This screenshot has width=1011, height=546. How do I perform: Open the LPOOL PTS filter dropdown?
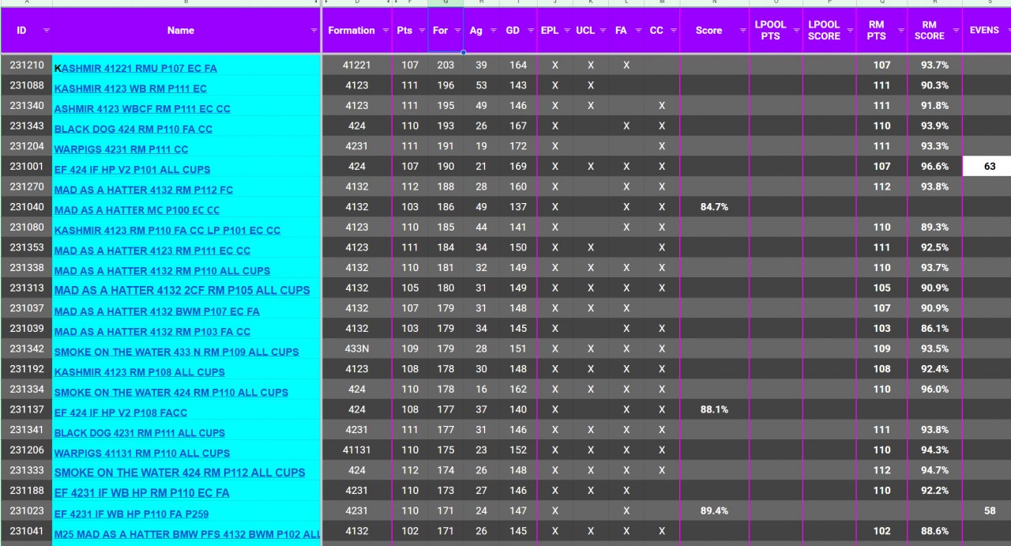[x=796, y=30]
